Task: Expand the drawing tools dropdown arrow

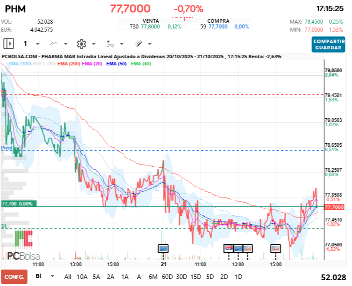Action: coord(149,44)
